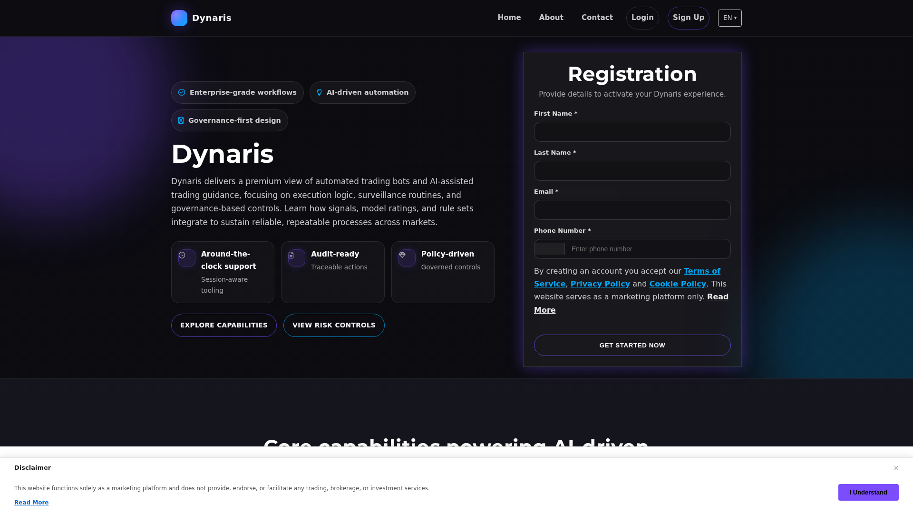This screenshot has height=514, width=913.
Task: Click the Registration heading
Action: tap(632, 74)
